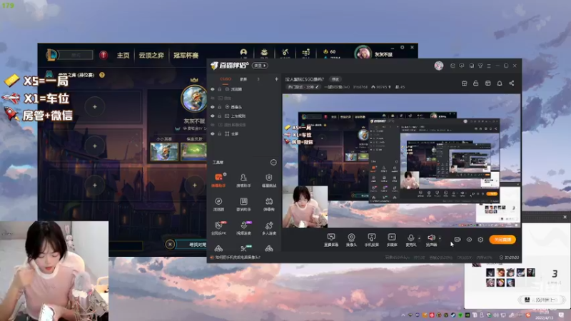Open stream settings hexagon gear icon

click(480, 240)
